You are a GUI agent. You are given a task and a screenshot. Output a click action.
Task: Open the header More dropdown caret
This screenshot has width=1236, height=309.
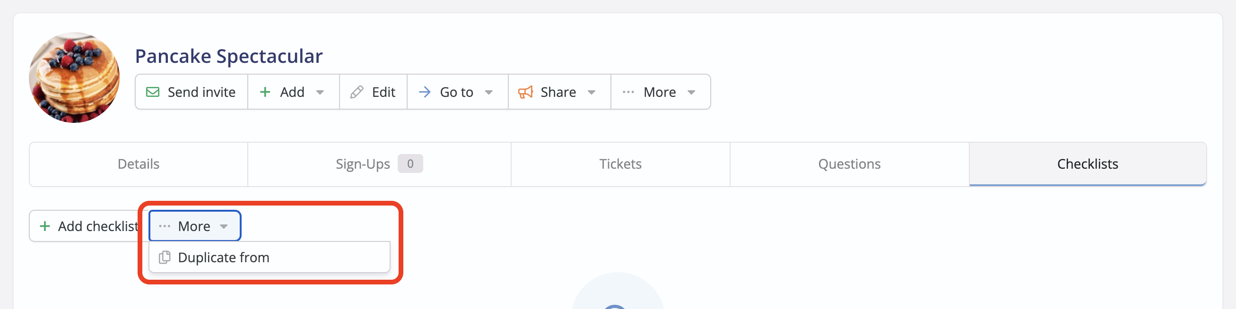point(691,92)
